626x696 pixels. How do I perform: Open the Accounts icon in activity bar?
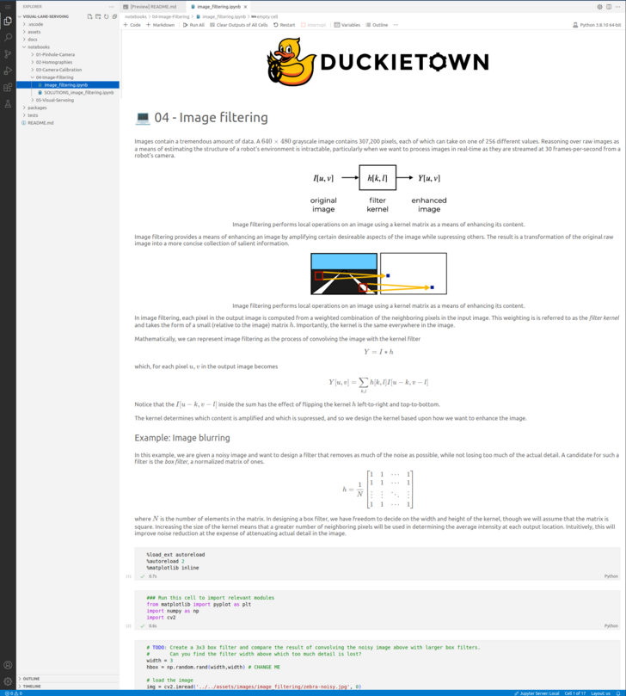click(8, 665)
